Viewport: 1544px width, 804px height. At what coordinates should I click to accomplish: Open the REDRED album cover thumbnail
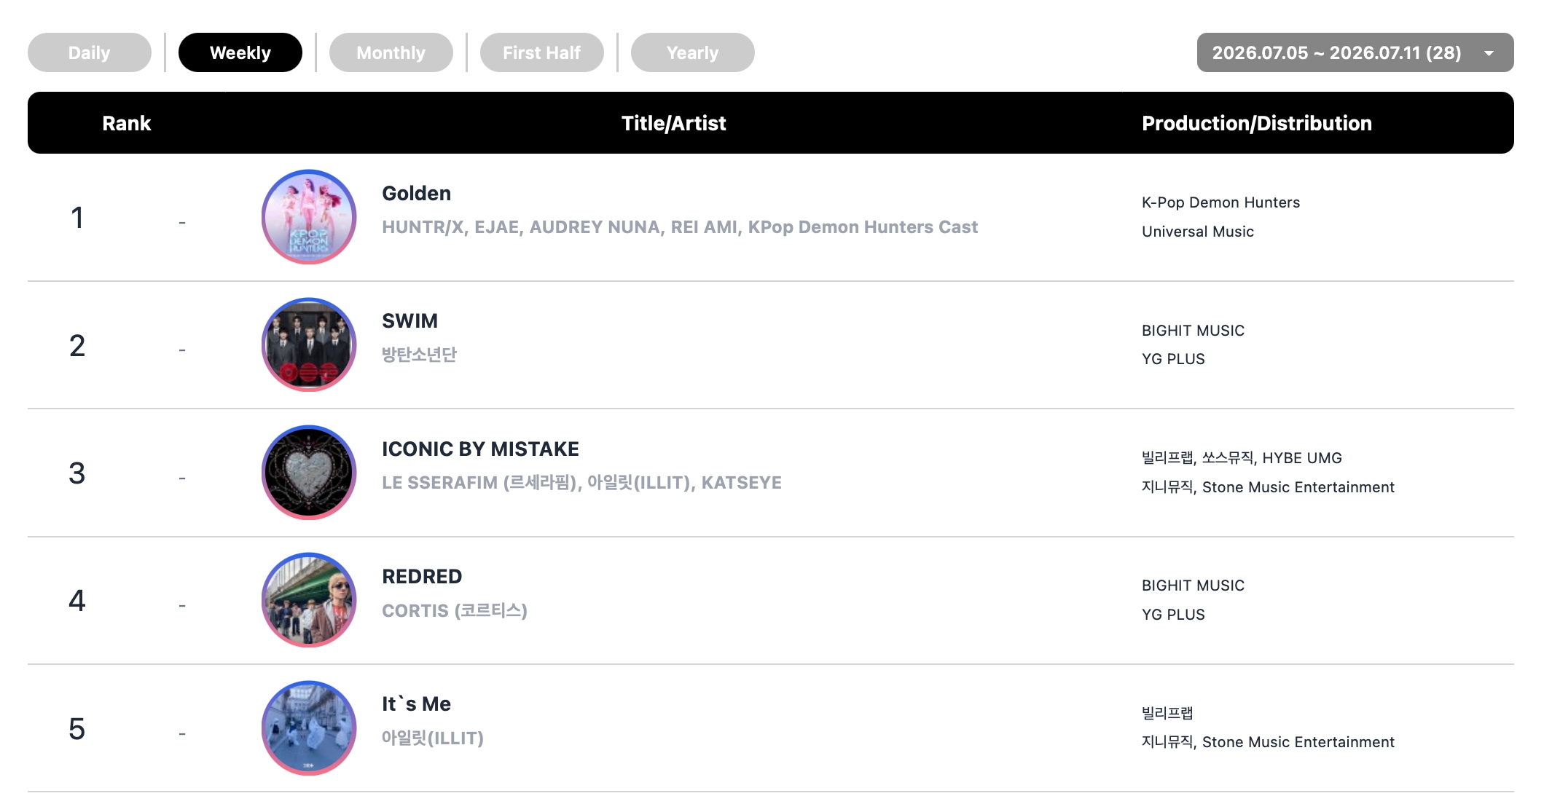click(308, 600)
